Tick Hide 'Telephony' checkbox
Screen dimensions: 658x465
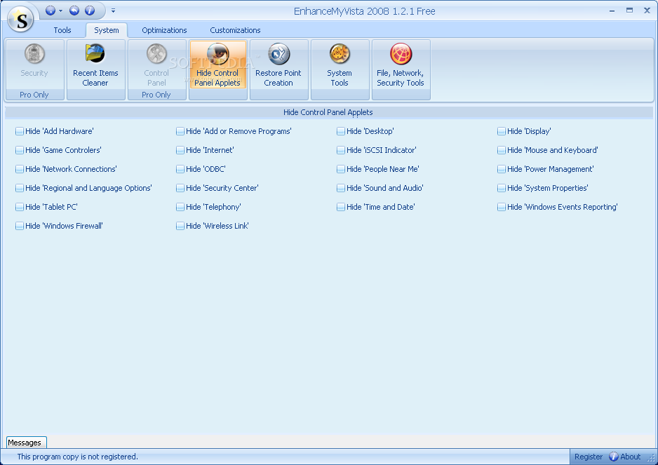pyautogui.click(x=180, y=207)
